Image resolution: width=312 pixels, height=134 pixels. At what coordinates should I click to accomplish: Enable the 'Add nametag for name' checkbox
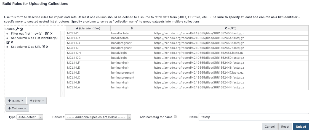(x=175, y=117)
